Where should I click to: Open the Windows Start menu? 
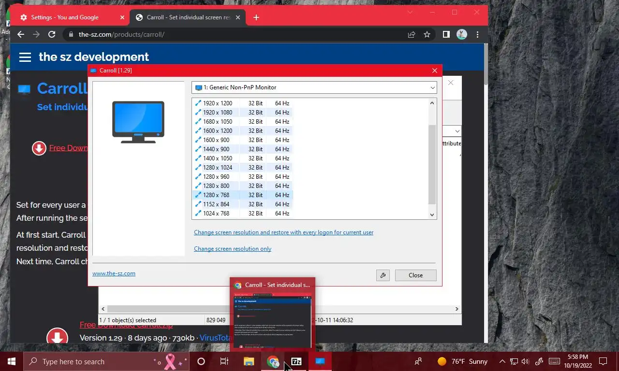(12, 361)
